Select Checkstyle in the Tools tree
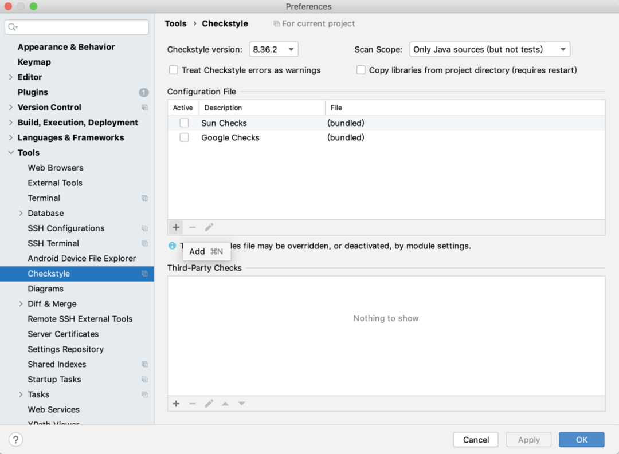The height and width of the screenshot is (454, 619). coord(77,274)
